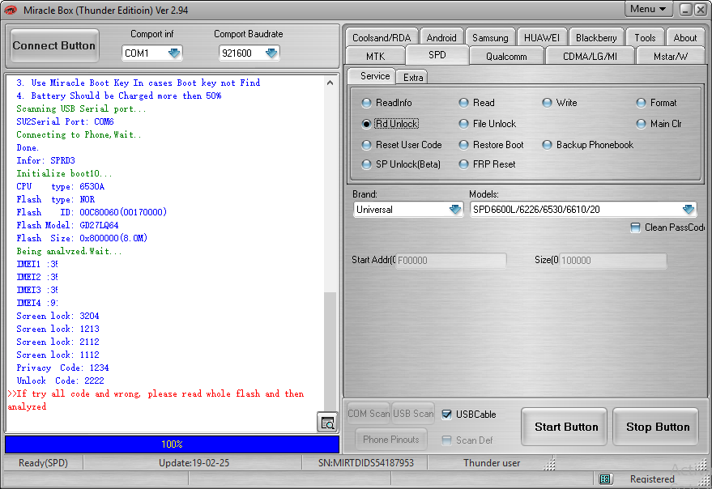
Task: Select the ReadInfo radio option
Action: (x=387, y=103)
